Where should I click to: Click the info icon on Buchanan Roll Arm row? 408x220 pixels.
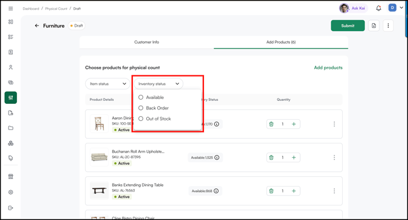[x=217, y=157]
